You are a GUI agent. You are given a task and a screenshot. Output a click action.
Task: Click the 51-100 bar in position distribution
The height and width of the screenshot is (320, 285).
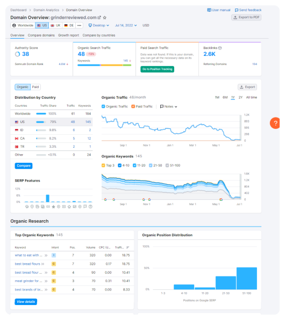pyautogui.click(x=247, y=278)
